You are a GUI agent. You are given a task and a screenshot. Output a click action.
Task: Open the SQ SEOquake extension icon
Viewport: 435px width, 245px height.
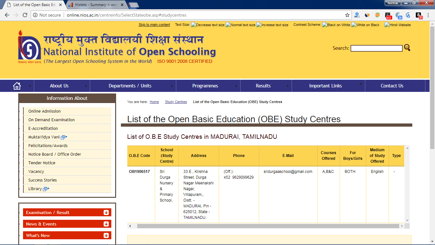coord(377,15)
